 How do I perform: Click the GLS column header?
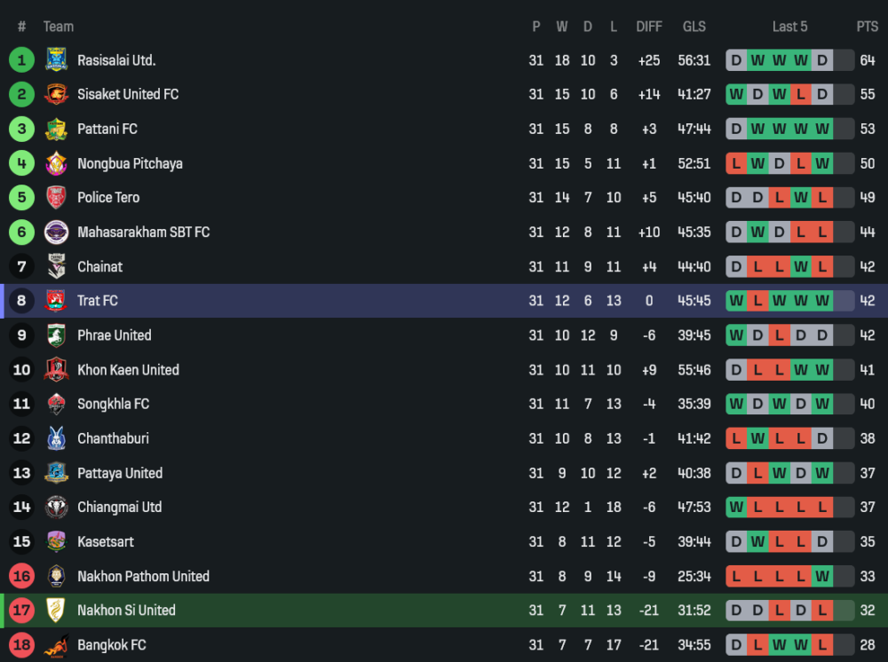(x=694, y=27)
